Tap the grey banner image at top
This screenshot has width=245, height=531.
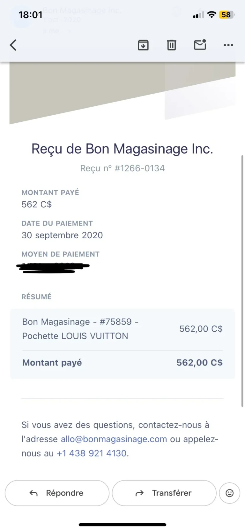point(122,93)
